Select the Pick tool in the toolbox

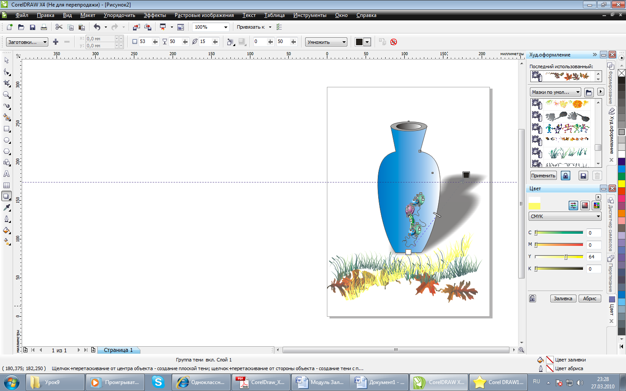pyautogui.click(x=7, y=60)
